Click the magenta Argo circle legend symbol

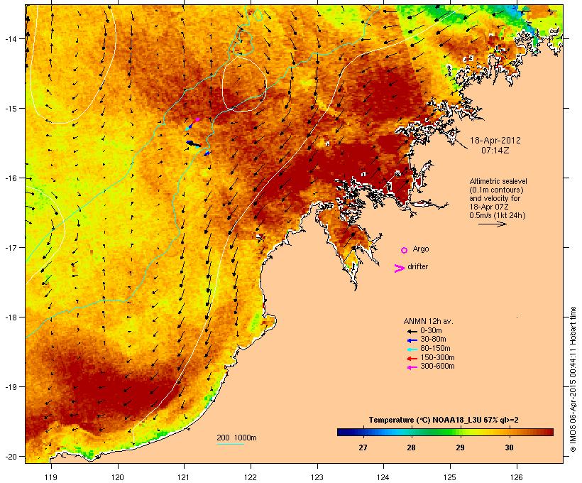pyautogui.click(x=405, y=250)
